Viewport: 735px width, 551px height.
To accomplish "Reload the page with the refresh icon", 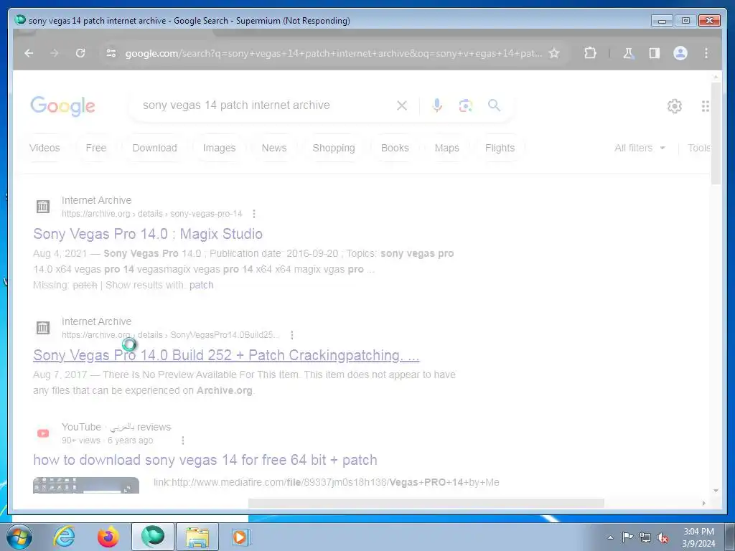I will pyautogui.click(x=80, y=53).
